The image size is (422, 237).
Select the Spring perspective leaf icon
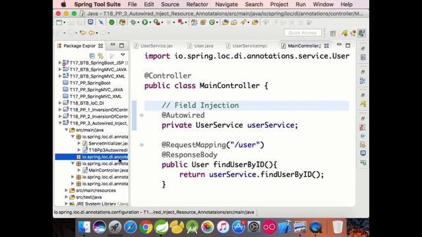(x=344, y=33)
